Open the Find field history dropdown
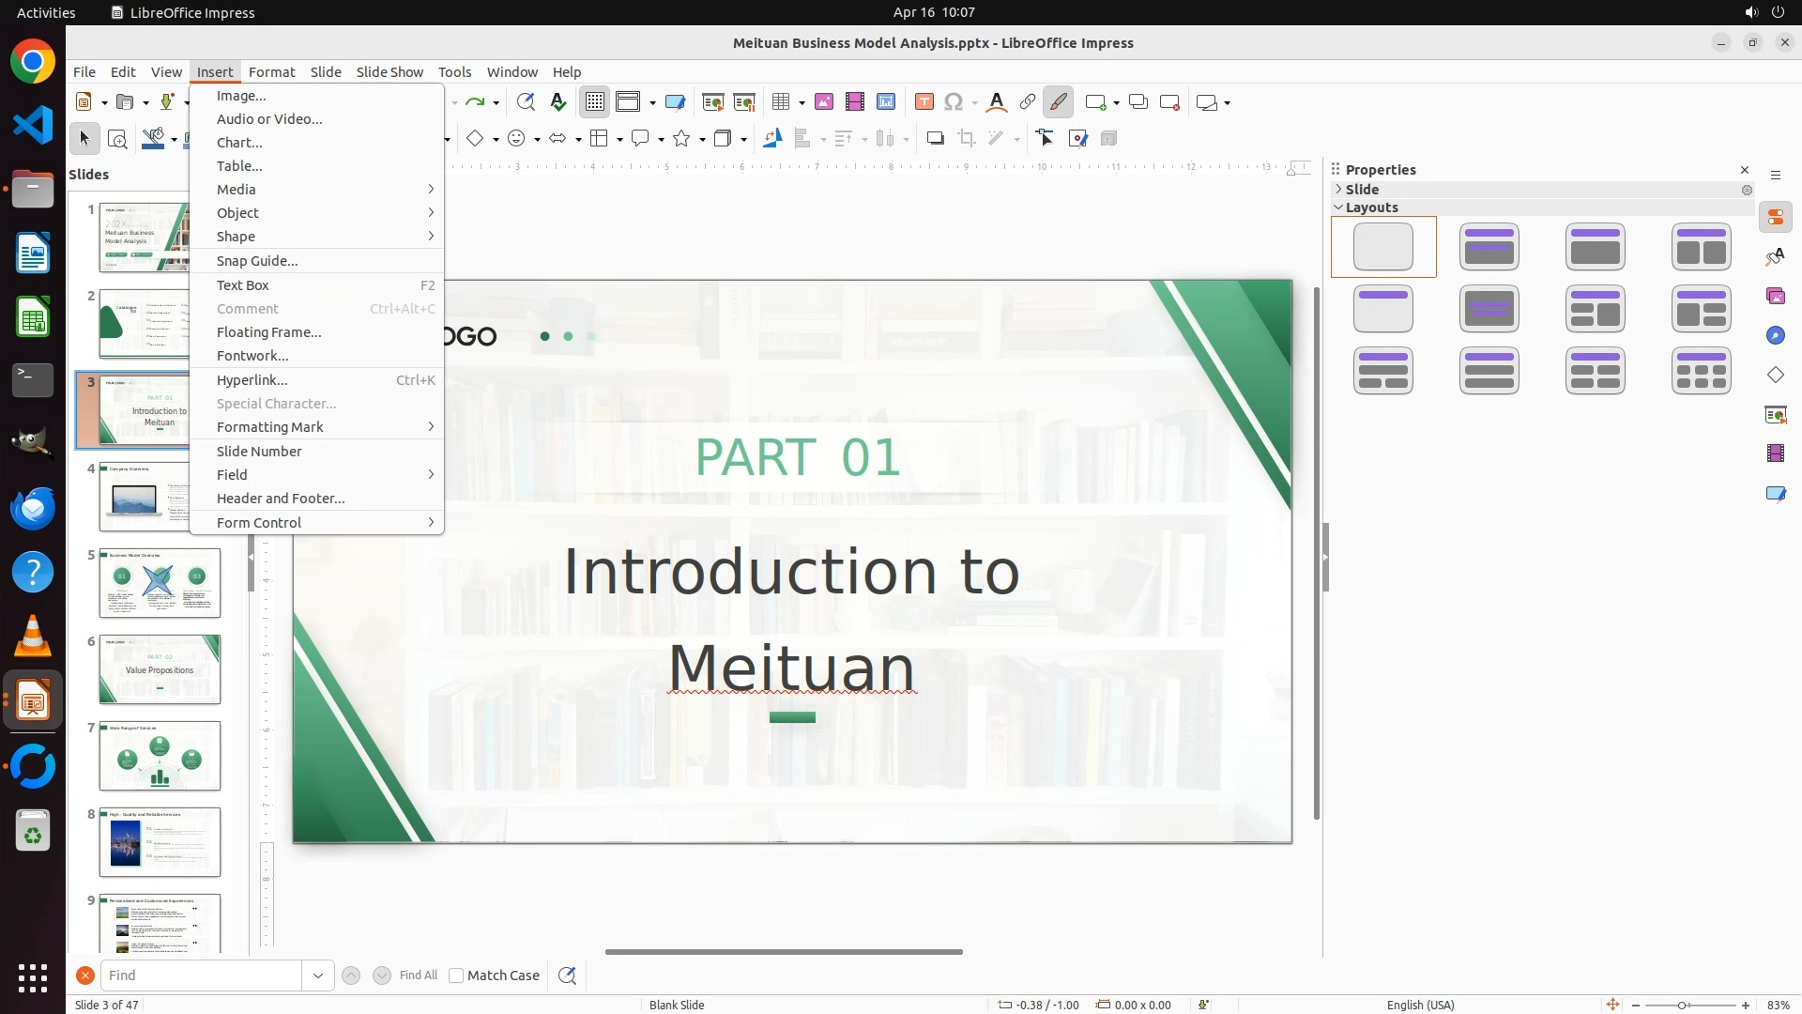 [x=318, y=976]
